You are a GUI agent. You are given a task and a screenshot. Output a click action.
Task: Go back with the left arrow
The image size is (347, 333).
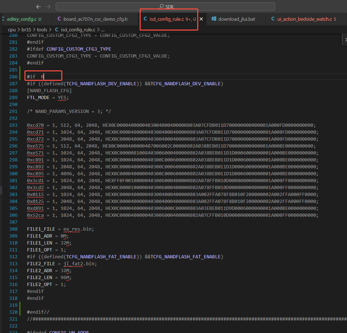coord(39,7)
